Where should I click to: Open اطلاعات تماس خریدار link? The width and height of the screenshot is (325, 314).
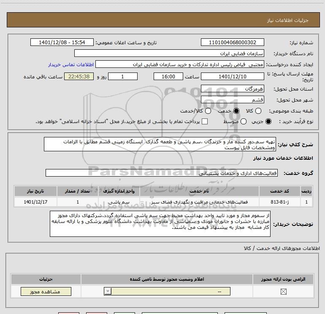tap(71, 64)
